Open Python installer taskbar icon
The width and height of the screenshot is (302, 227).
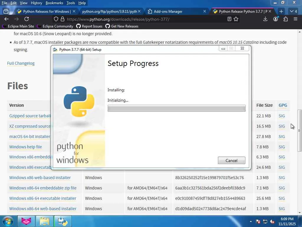[x=63, y=221]
